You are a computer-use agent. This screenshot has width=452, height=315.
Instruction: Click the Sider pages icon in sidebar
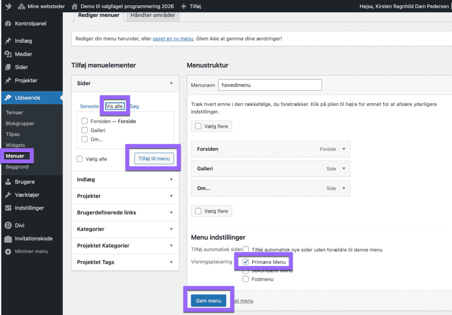click(8, 67)
